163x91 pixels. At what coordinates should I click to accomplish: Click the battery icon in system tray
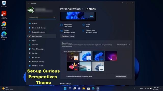point(151,88)
